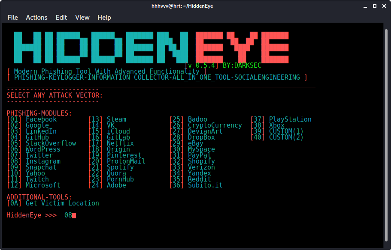Click the heading 'ADDITIONAL-TOOLS:'
391x250 pixels.
[39, 197]
